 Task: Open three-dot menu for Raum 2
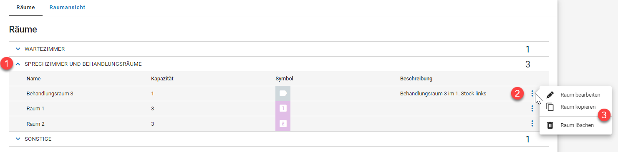point(532,124)
